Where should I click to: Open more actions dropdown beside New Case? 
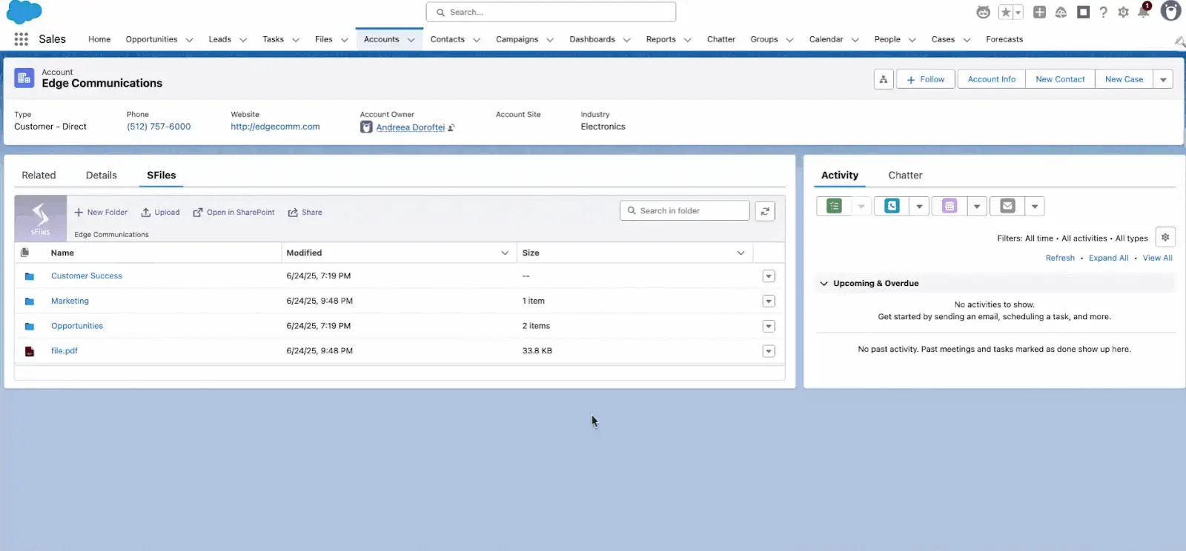1162,79
